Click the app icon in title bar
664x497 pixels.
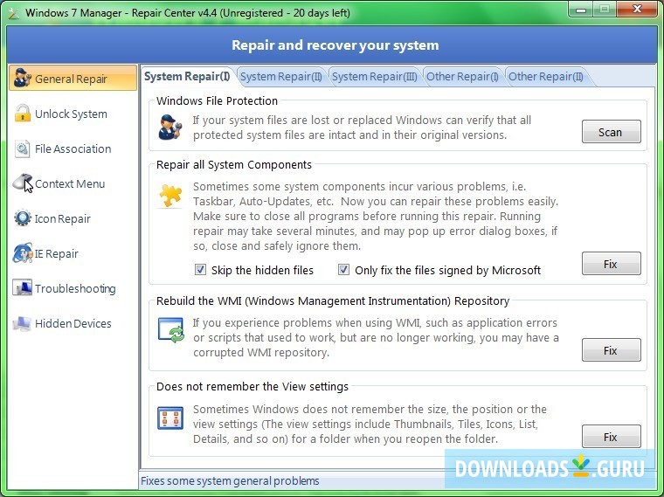tap(14, 13)
